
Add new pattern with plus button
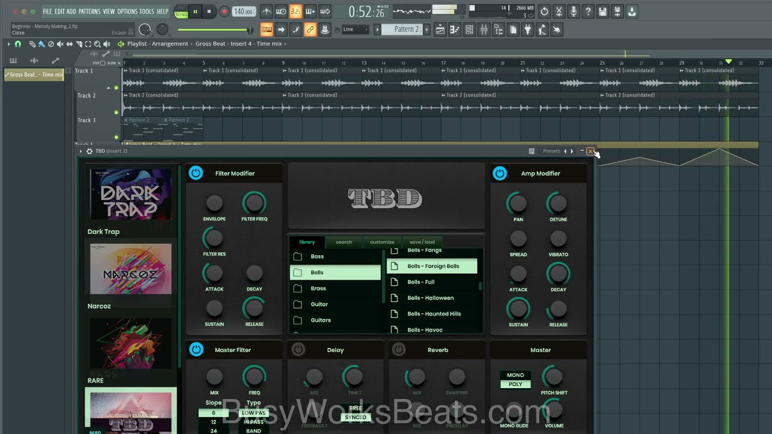tap(426, 30)
